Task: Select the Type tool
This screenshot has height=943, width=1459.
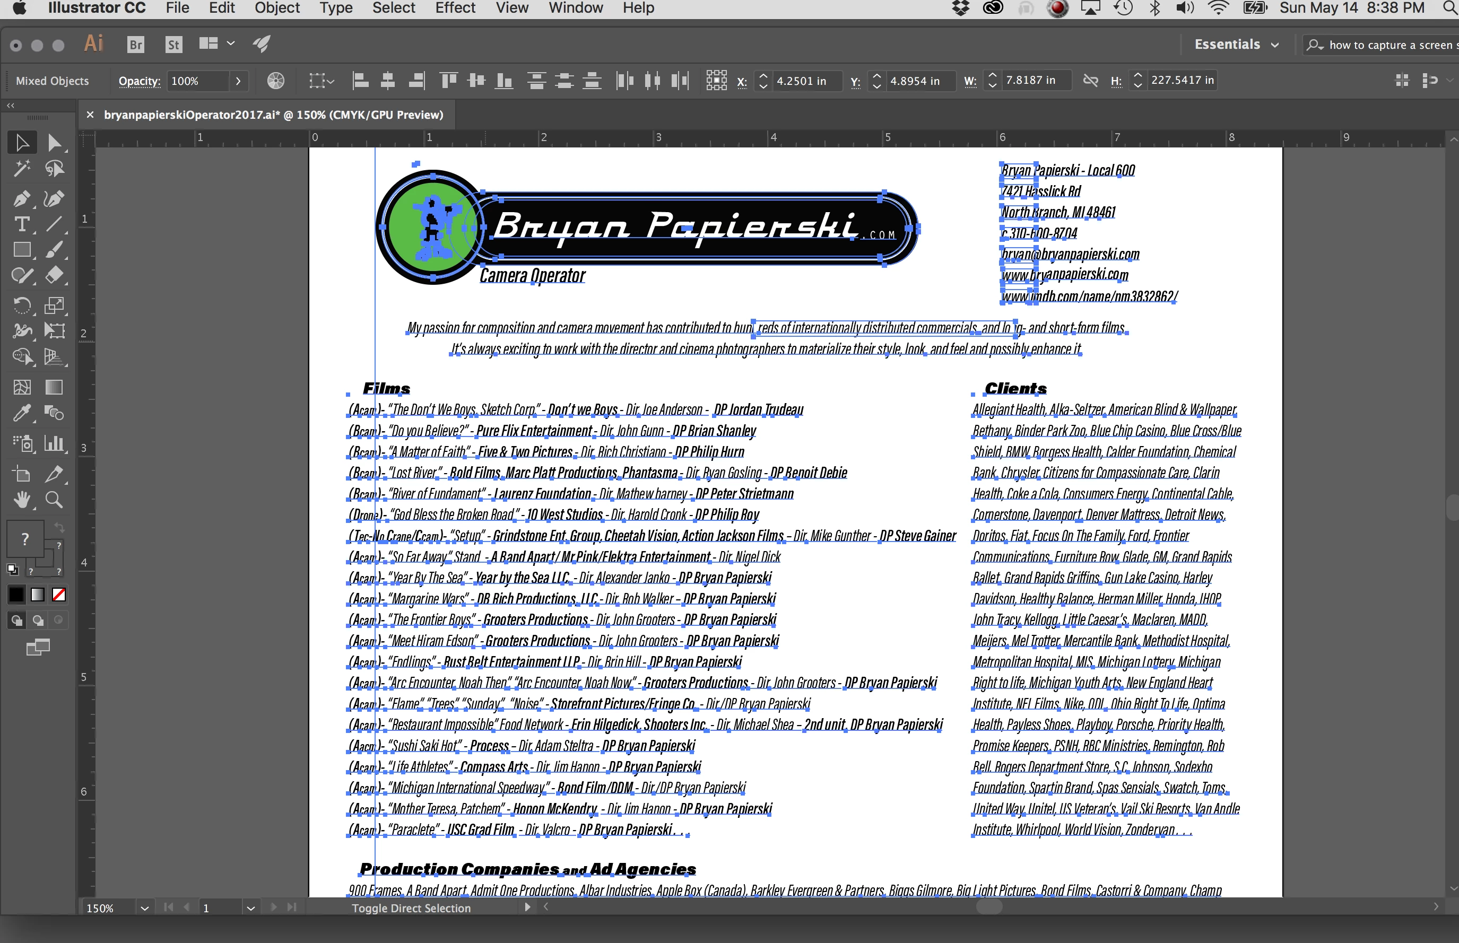Action: point(21,225)
